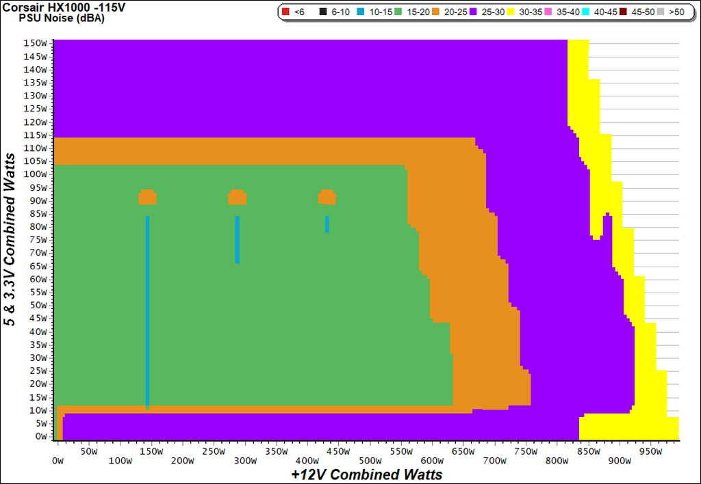
Task: Click the chart title Corsair HX1000 -115V
Action: 64,8
